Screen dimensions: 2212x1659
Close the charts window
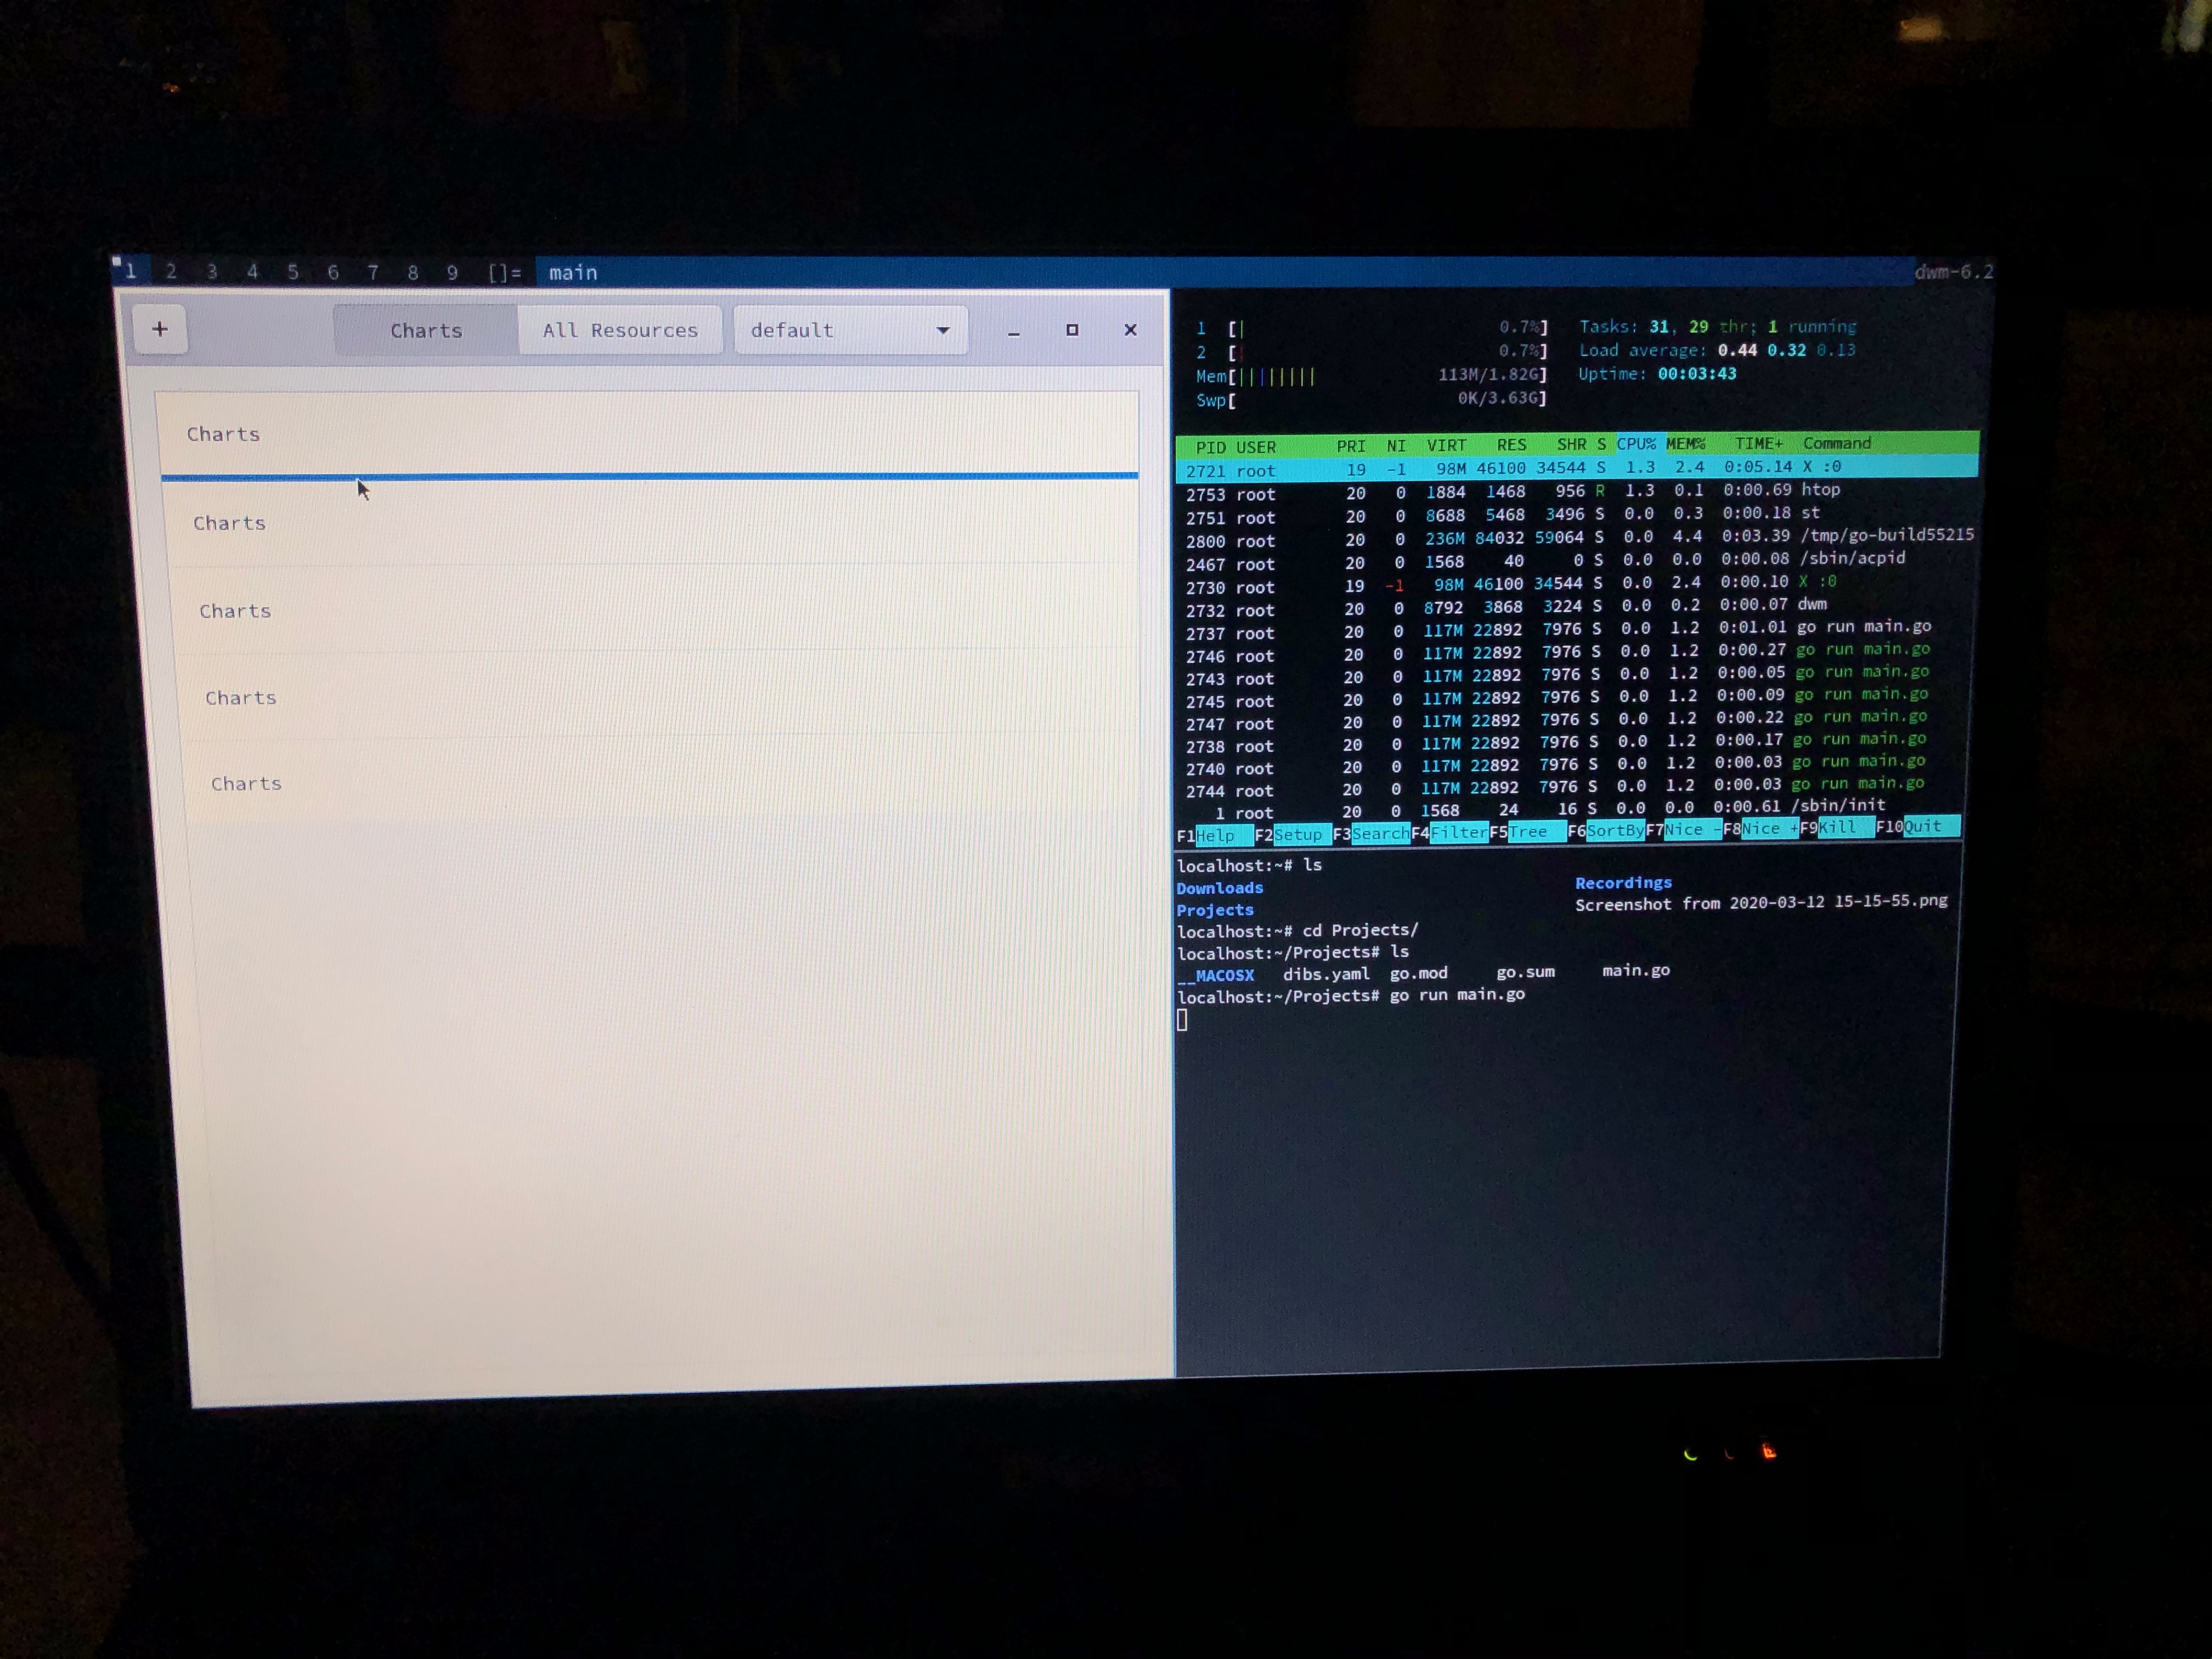click(1131, 330)
